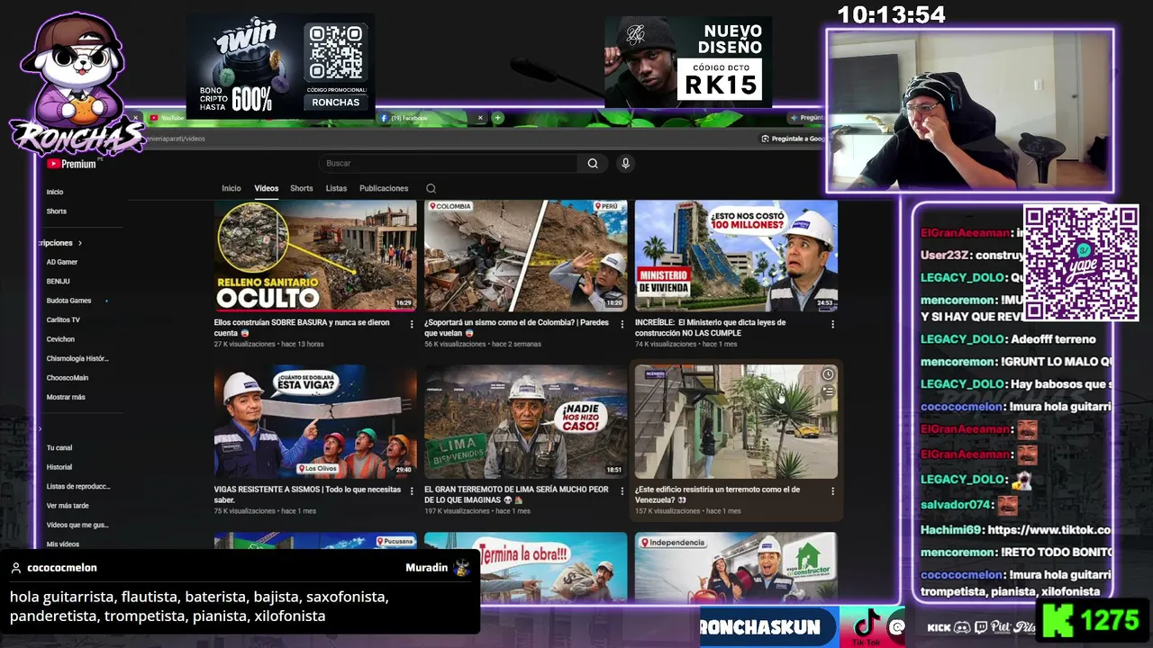Open the BENIJU subscription channel

(x=59, y=282)
